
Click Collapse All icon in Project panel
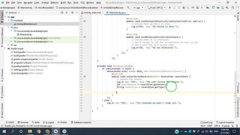click(67, 12)
